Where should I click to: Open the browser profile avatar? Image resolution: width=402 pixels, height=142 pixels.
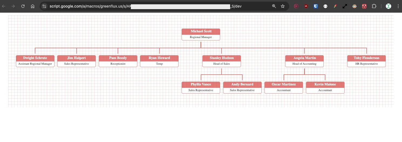point(388,6)
